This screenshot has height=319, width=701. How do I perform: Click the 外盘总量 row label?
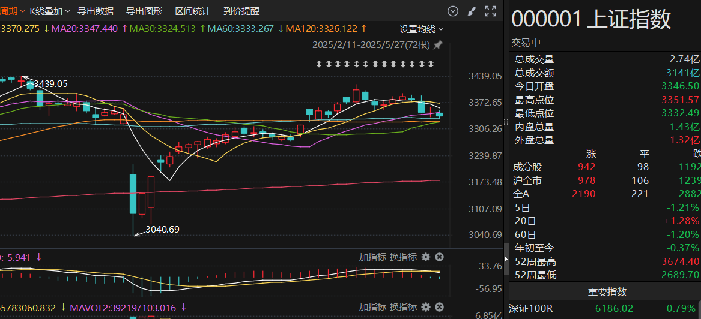535,140
